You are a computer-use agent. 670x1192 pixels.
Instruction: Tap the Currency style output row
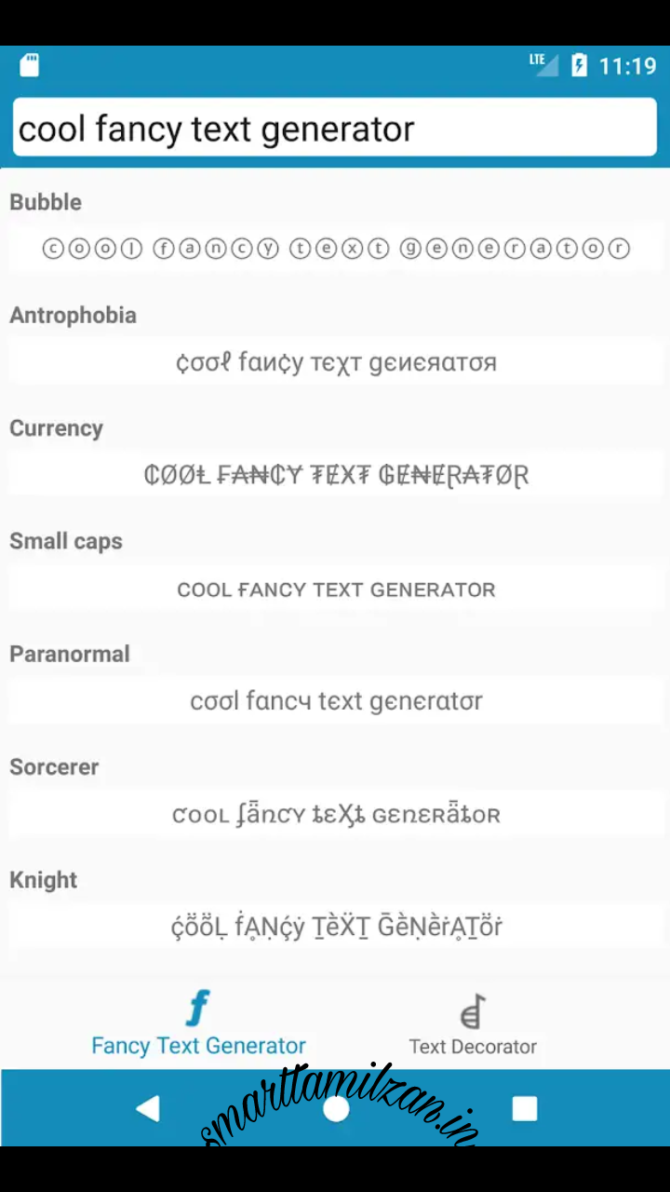(x=335, y=475)
